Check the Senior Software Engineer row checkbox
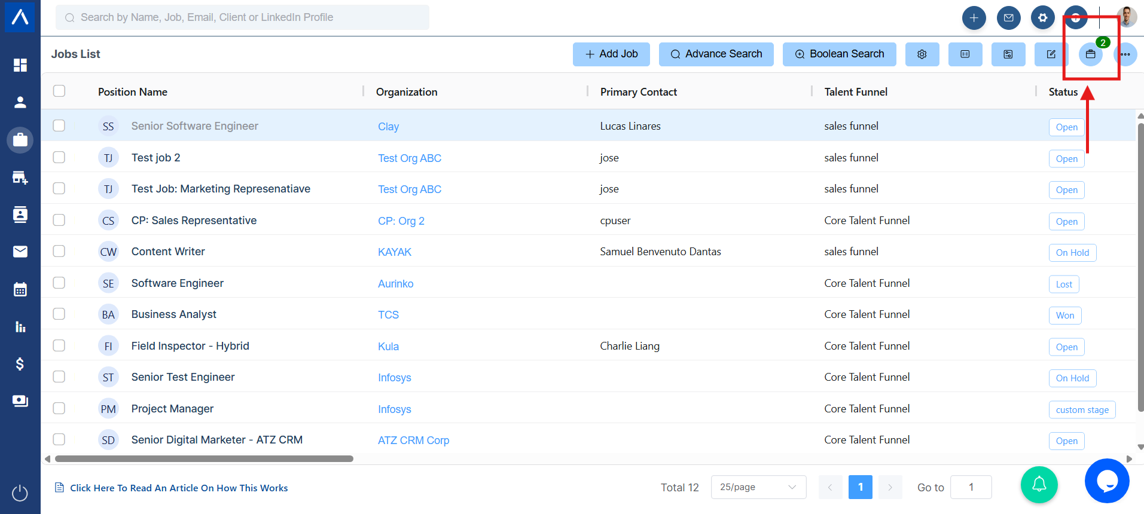 59,126
